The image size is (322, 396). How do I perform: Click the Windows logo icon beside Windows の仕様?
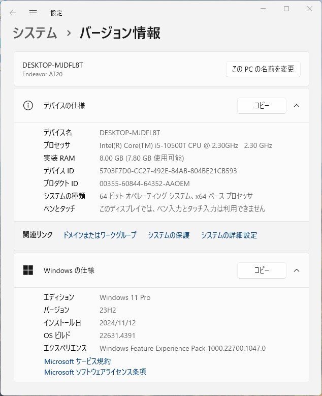(x=28, y=270)
